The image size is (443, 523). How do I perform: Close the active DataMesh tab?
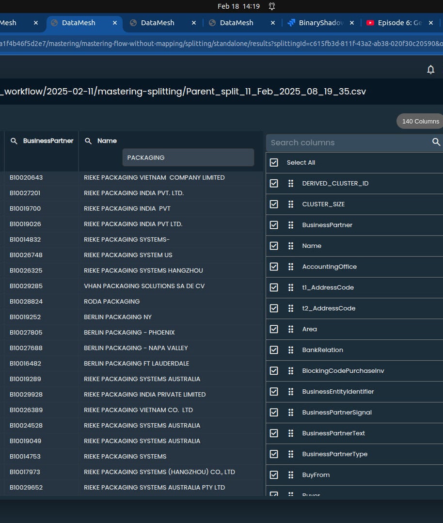(115, 23)
